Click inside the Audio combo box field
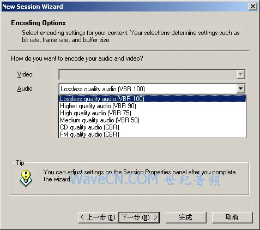Viewport: 260px width, 230px height. tap(148, 89)
